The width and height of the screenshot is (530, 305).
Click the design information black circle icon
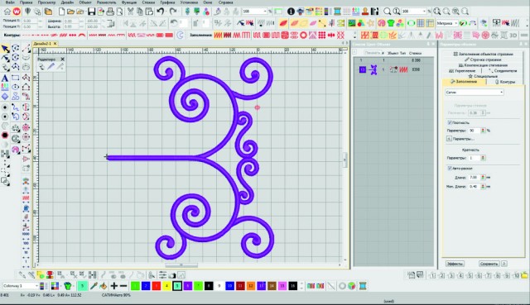291,12
